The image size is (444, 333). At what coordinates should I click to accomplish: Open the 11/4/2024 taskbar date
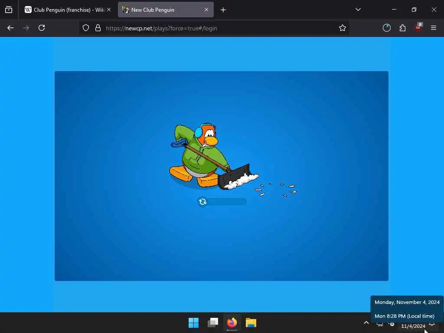click(413, 326)
